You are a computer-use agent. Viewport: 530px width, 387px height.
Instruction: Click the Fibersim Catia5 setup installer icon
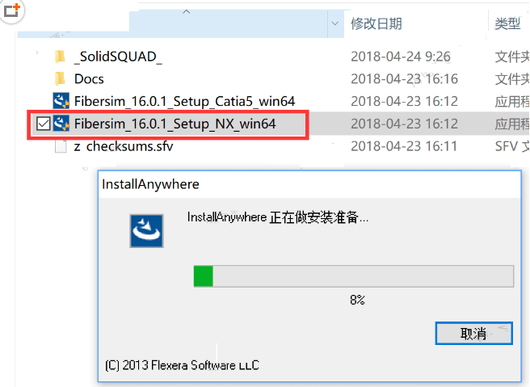pos(61,101)
